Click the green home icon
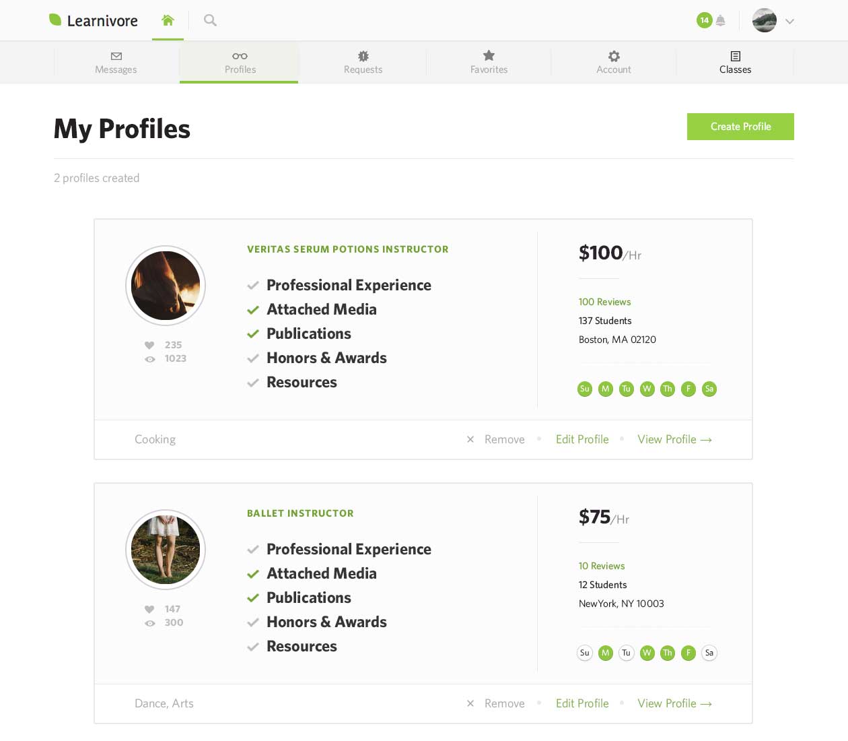Image resolution: width=848 pixels, height=741 pixels. point(168,20)
